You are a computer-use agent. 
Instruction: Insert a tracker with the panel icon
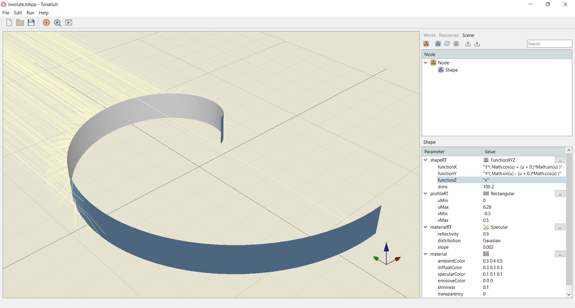pyautogui.click(x=447, y=44)
